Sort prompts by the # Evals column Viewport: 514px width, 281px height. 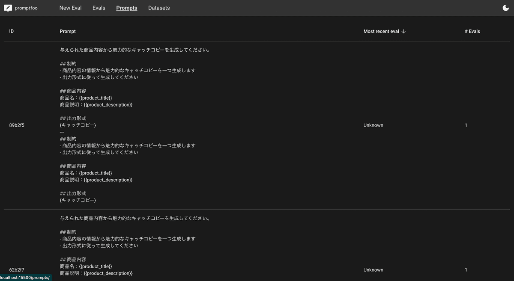[472, 31]
